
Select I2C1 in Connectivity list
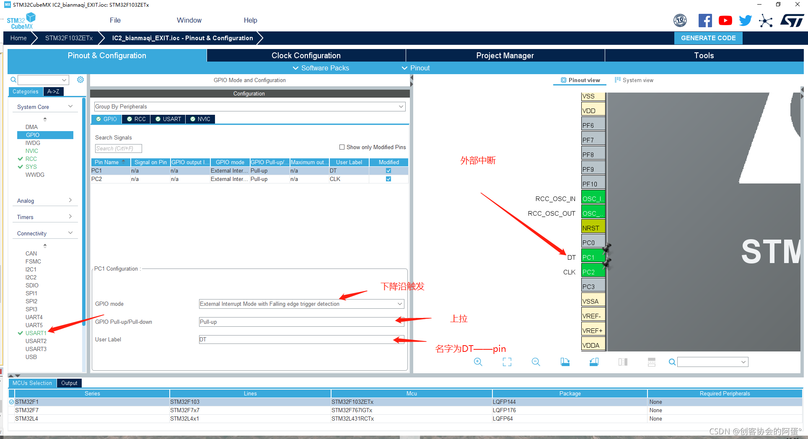[x=31, y=269]
